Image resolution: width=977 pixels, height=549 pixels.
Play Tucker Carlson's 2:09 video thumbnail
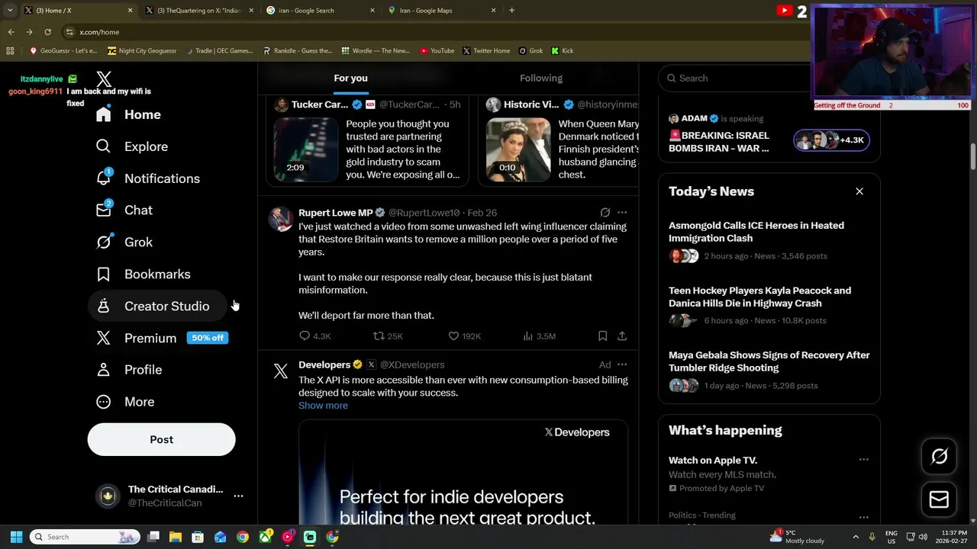tap(306, 149)
